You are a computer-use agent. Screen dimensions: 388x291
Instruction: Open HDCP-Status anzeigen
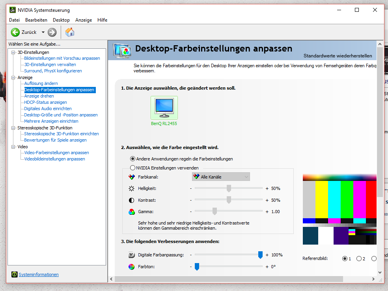[x=45, y=102]
